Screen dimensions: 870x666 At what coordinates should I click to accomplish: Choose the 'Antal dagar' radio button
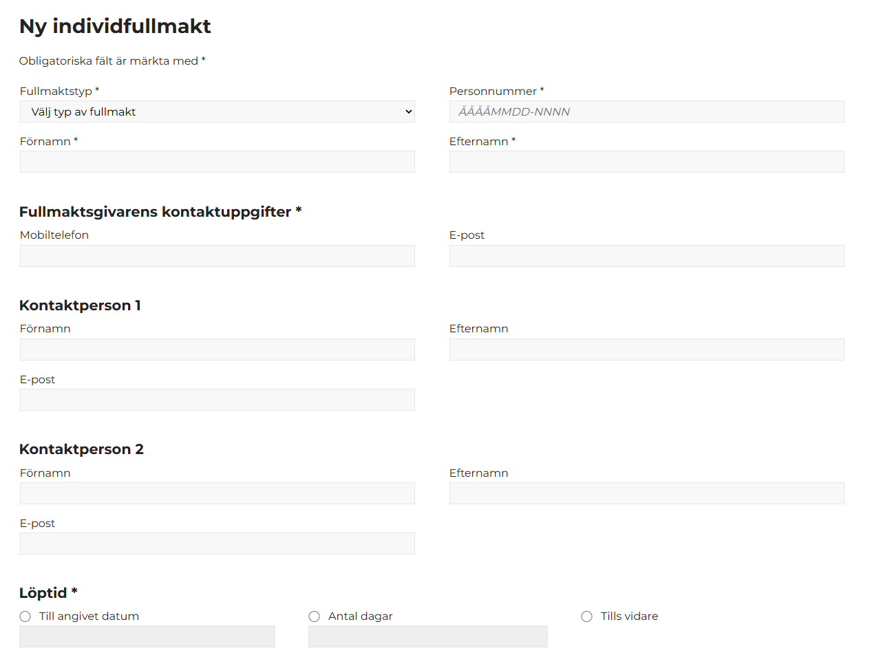315,616
